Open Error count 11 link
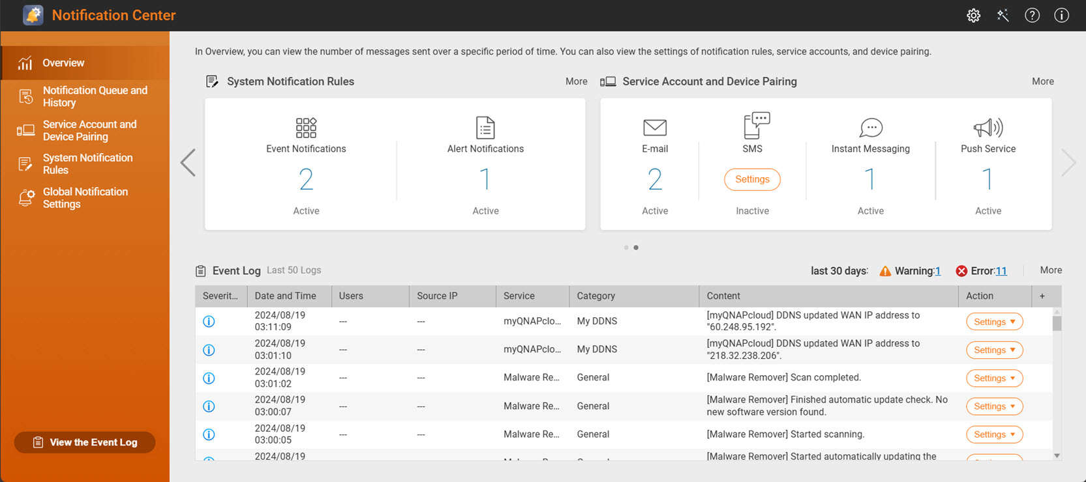 (1001, 271)
